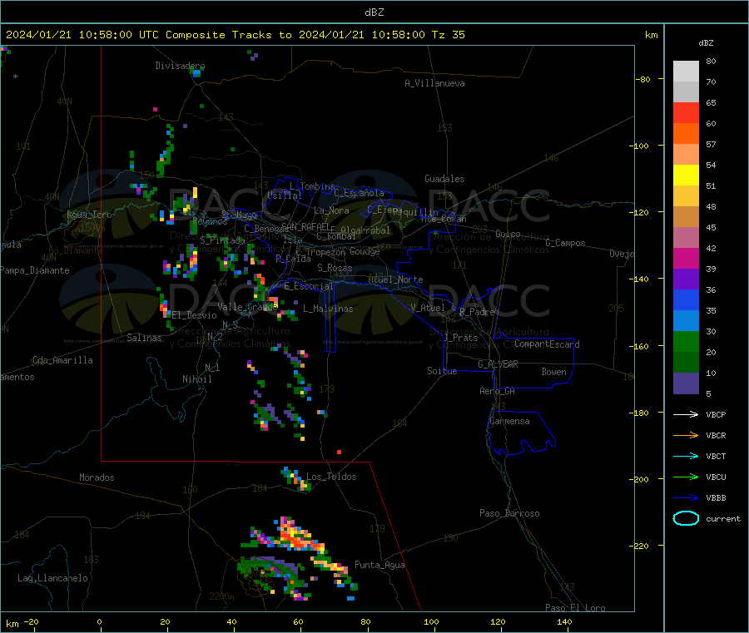
Task: Click the 'J_Prats' map label
Action: 460,337
